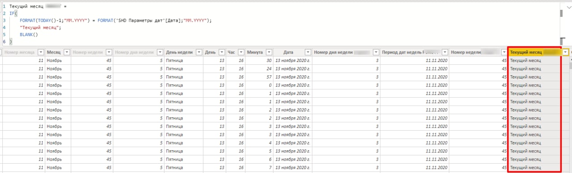Click Минута cell with value 30

point(259,60)
